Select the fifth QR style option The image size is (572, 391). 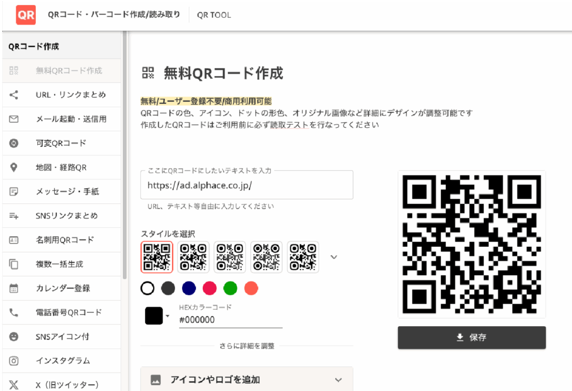[303, 257]
